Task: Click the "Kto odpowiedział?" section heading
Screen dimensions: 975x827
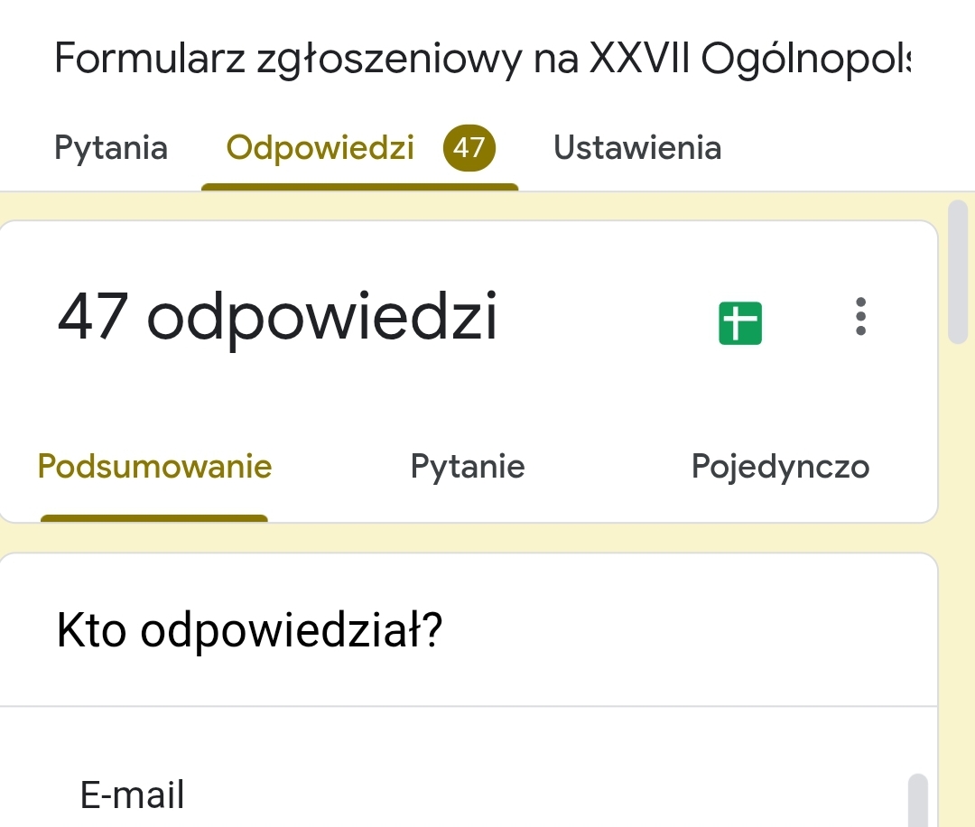Action: coord(249,631)
